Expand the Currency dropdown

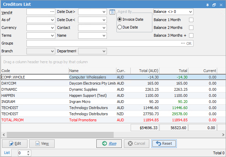point(53,28)
